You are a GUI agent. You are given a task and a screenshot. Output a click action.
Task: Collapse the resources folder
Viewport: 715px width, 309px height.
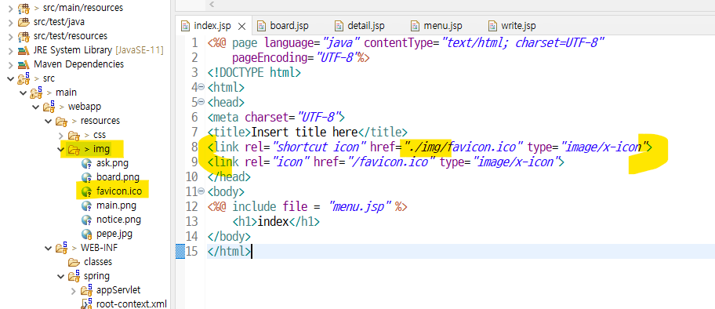48,121
